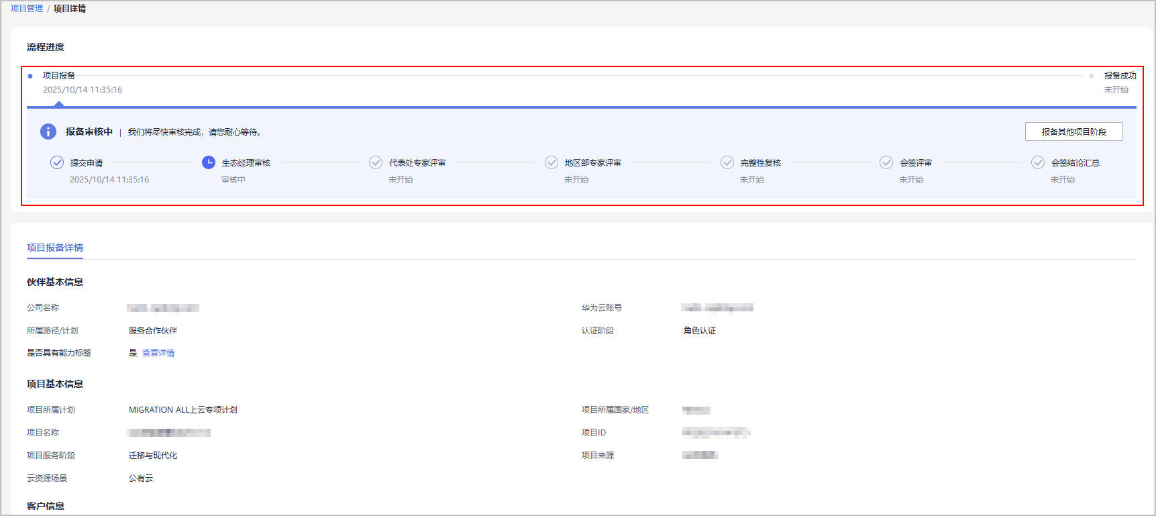
Task: Switch to the 项目报备详情 tab
Action: pyautogui.click(x=55, y=248)
